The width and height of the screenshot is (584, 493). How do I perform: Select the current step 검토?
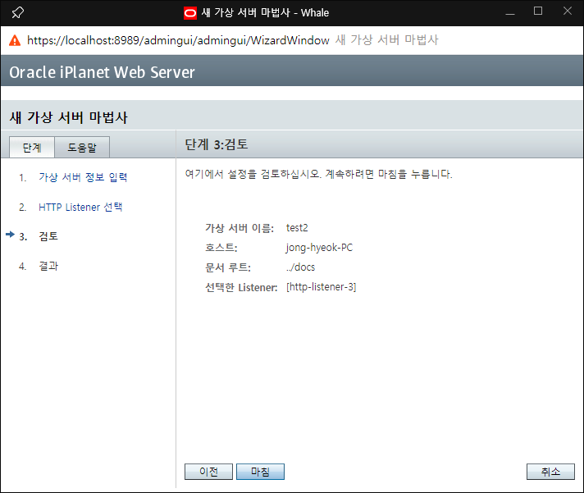pos(48,236)
